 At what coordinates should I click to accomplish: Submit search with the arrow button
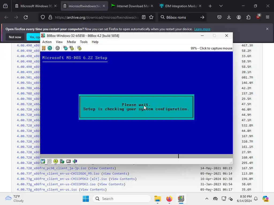202,17
